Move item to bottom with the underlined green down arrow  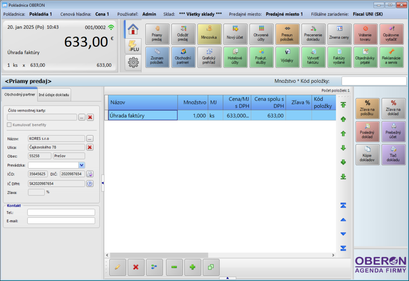click(343, 177)
